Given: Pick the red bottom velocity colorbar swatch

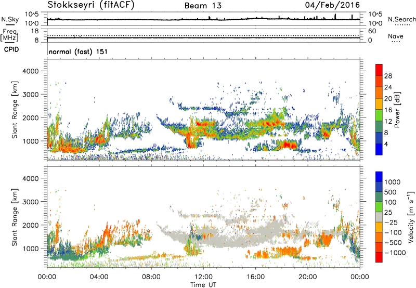Looking at the screenshot, I should [x=379, y=257].
